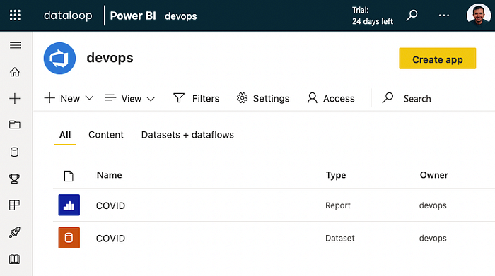Open the COVID dataset name
This screenshot has height=276, width=495.
[x=110, y=239]
